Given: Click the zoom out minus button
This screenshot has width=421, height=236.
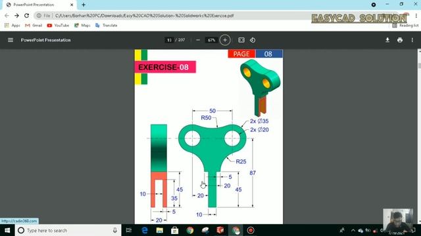Looking at the screenshot, I should (x=198, y=40).
